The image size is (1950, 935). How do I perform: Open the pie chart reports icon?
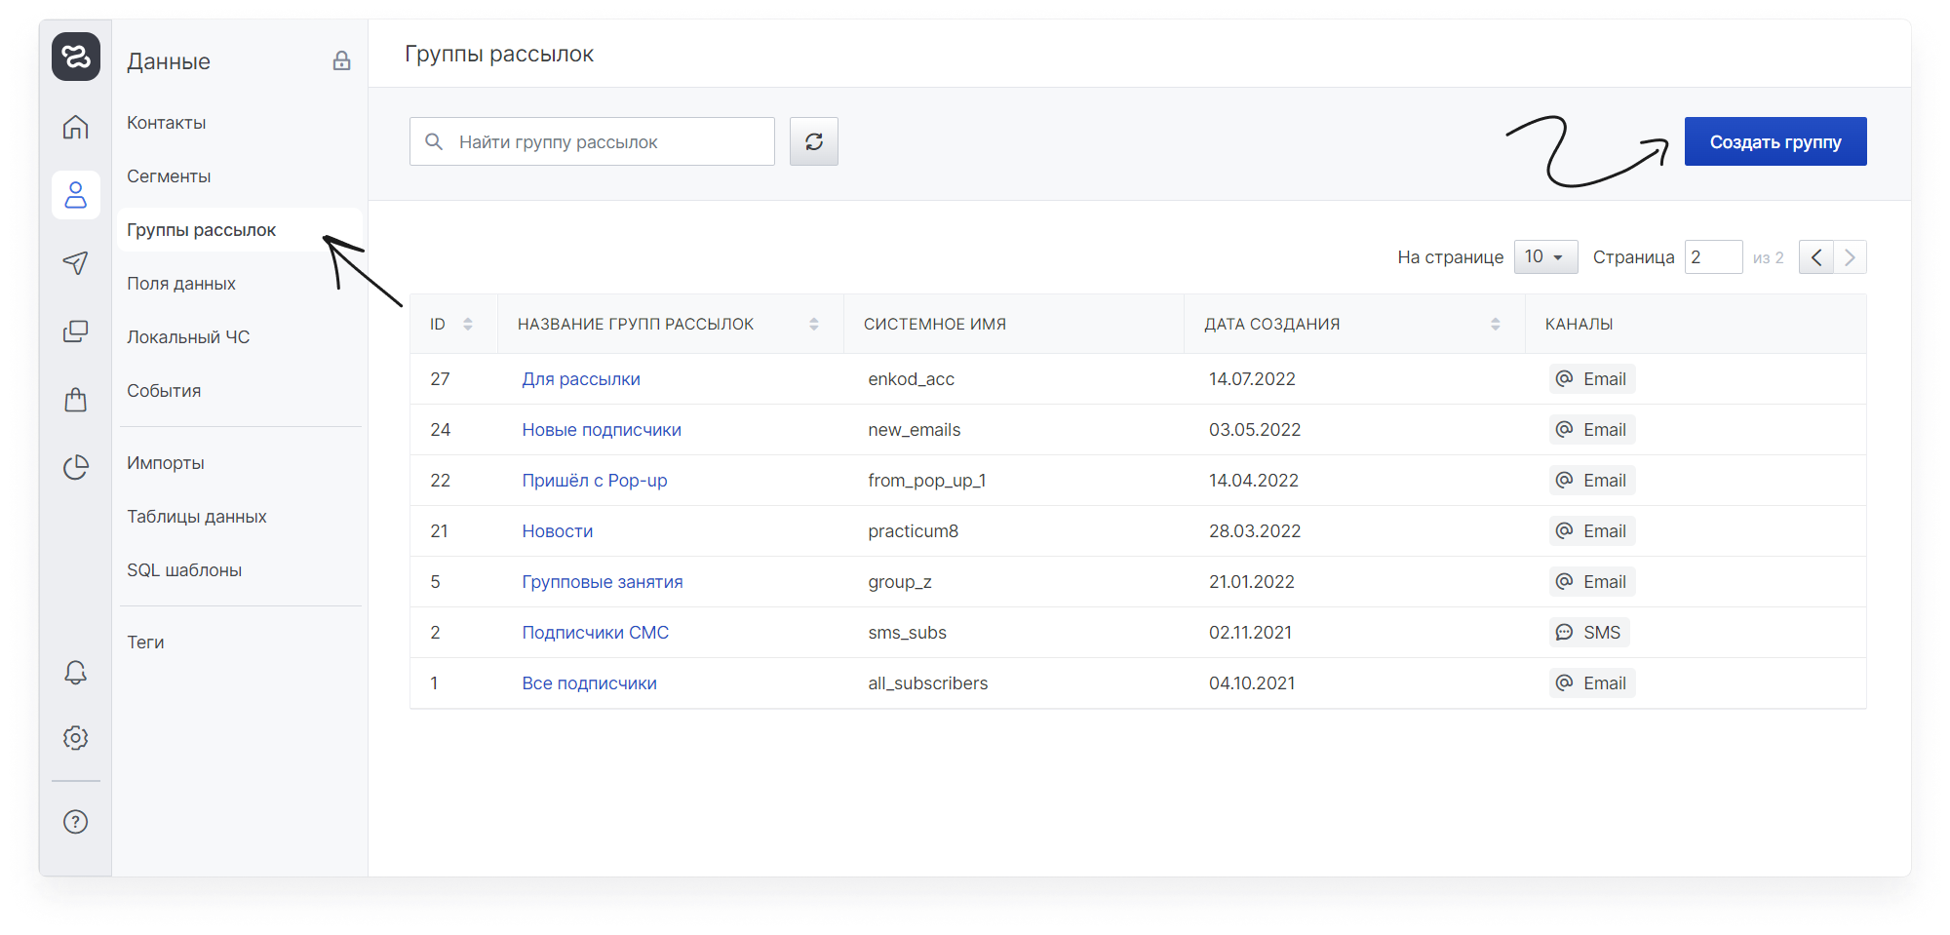coord(75,467)
